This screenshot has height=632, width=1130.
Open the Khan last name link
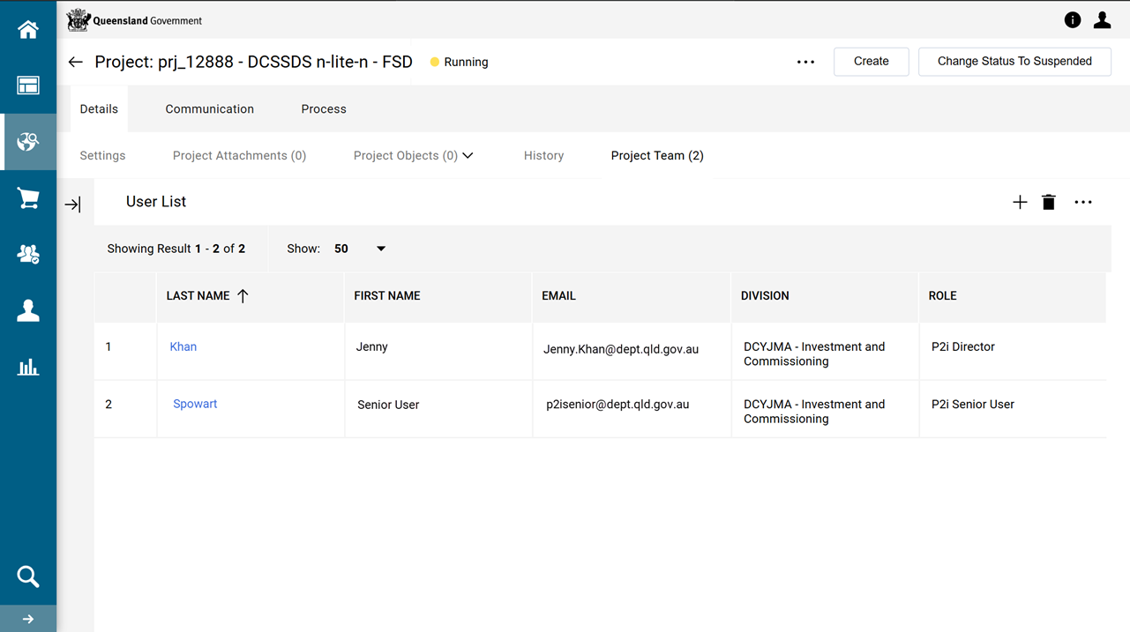pos(183,346)
